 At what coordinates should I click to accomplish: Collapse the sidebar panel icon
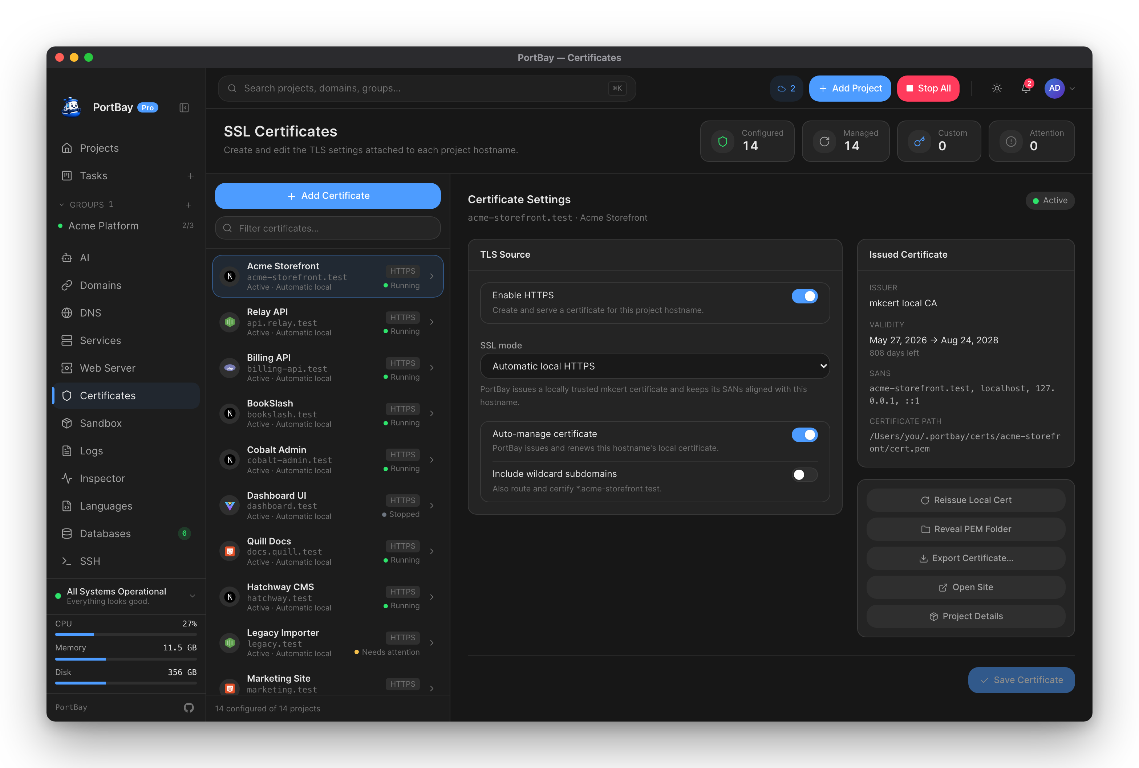click(184, 108)
